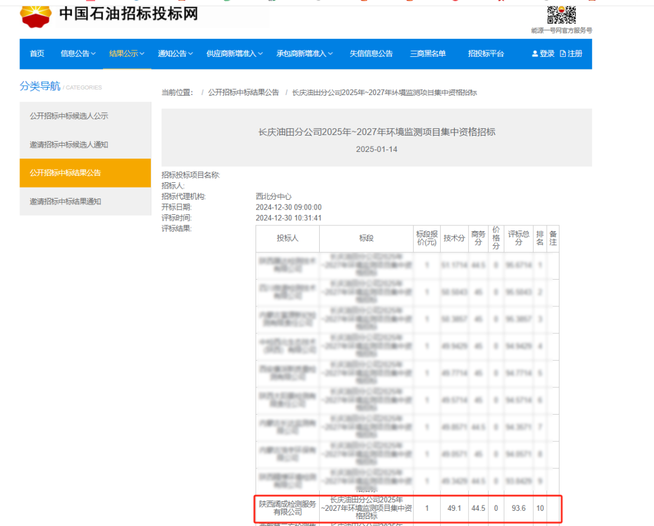Open the 首页 menu item
This screenshot has height=526, width=654.
pos(37,53)
